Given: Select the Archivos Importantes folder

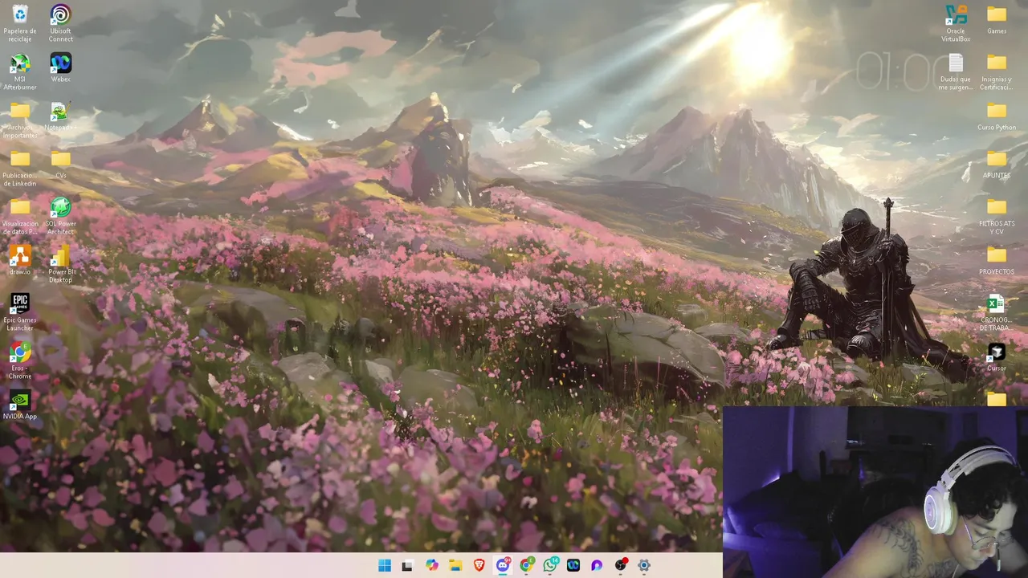Looking at the screenshot, I should [x=20, y=120].
